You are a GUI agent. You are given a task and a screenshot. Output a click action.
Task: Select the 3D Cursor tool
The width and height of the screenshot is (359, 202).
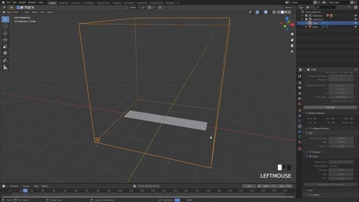pos(5,26)
